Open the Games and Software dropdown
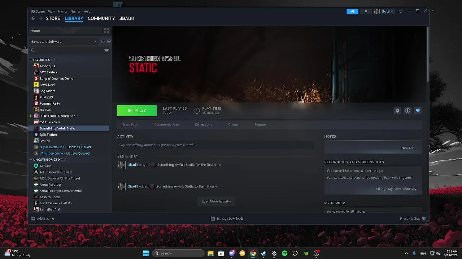Viewport: 462px width, 259px height. (64, 41)
